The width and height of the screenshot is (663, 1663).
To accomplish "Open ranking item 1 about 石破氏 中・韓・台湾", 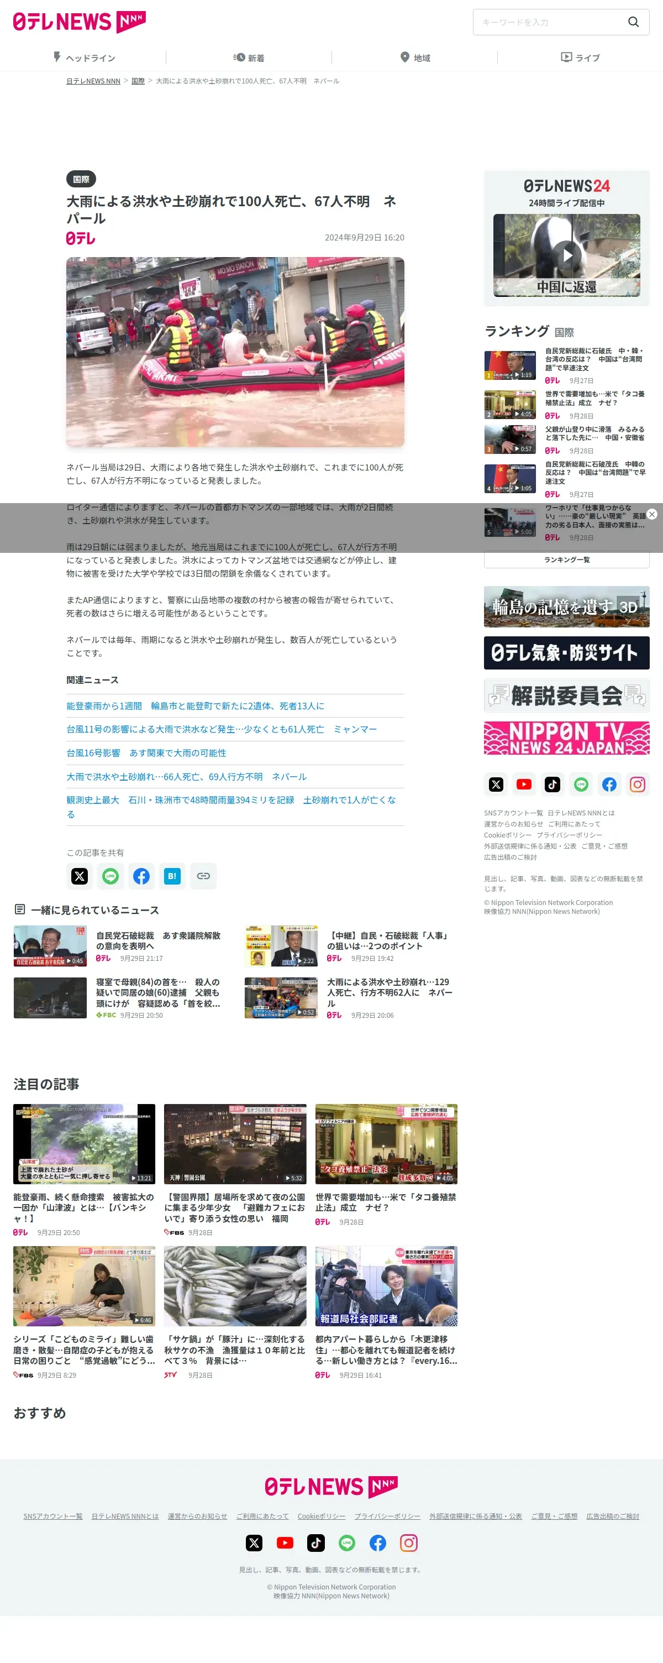I will pos(567,365).
